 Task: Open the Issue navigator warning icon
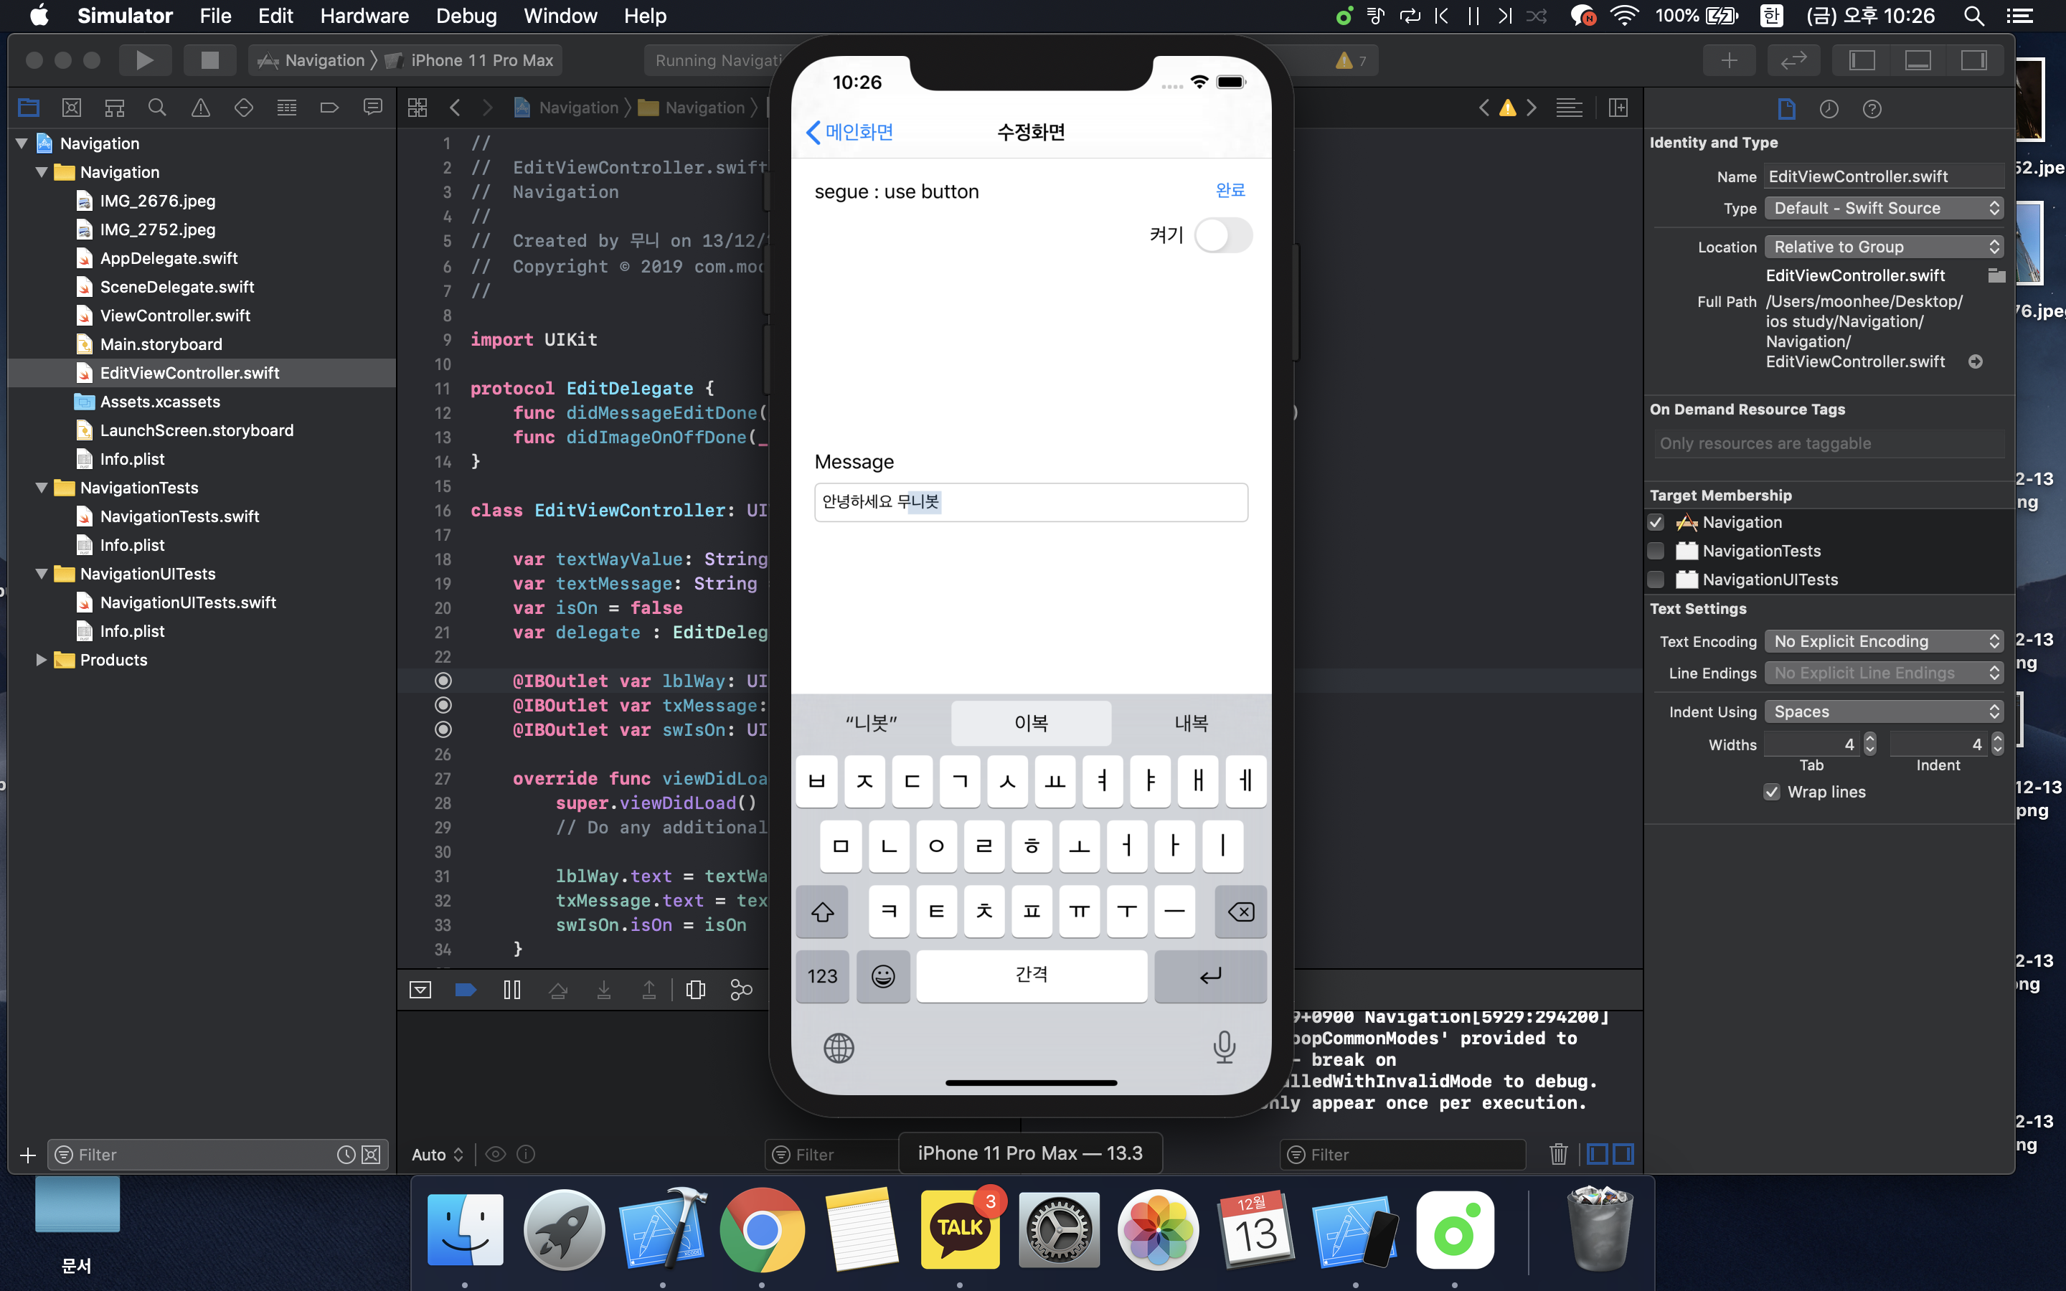click(201, 108)
